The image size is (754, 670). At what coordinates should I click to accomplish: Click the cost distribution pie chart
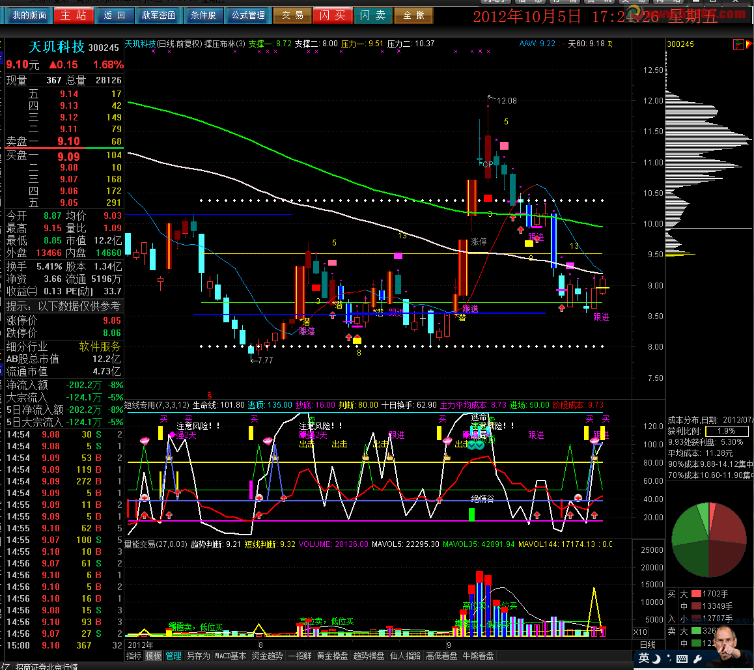click(709, 540)
